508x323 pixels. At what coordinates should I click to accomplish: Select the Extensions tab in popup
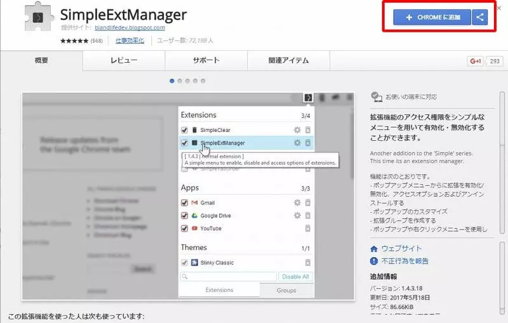click(x=219, y=290)
